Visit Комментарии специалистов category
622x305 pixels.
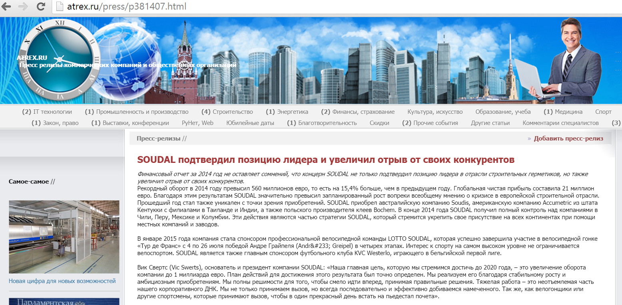point(561,123)
